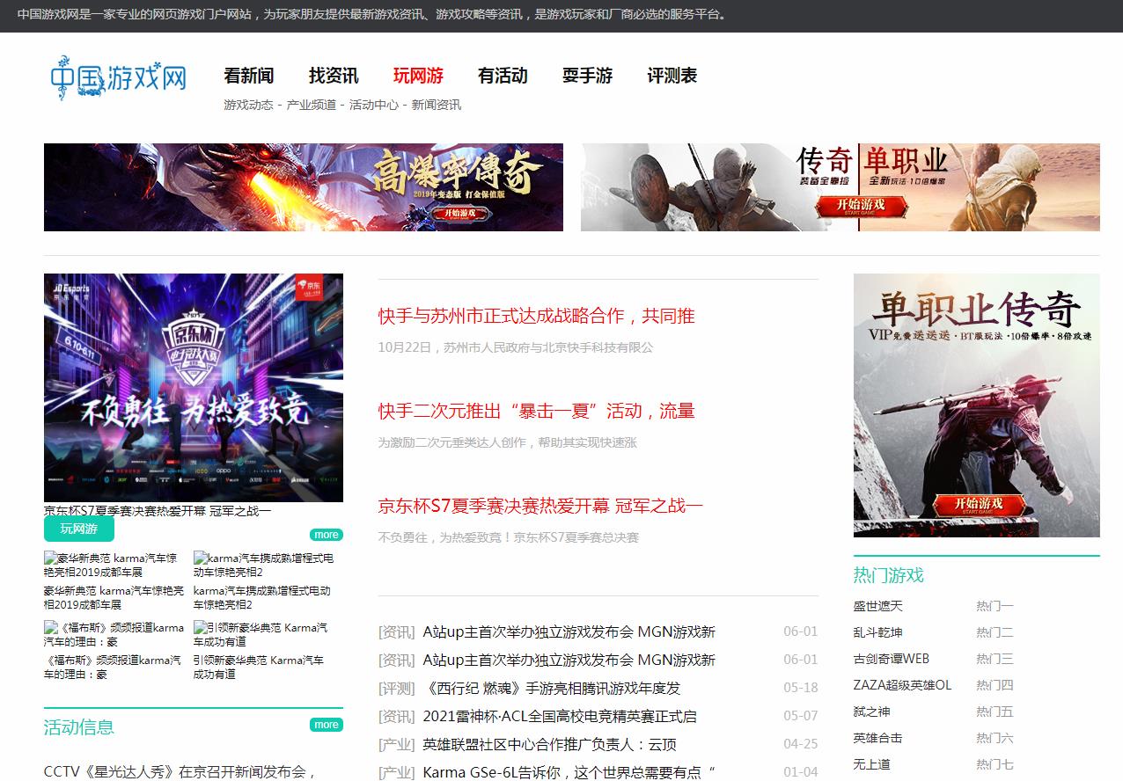
Task: Click the 京东杯S7夏季赛 caption below the image
Action: [x=158, y=510]
